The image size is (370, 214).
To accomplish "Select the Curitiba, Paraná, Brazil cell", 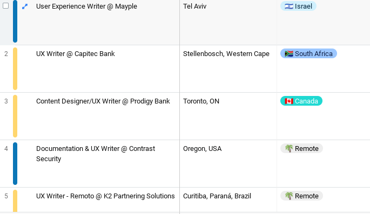I will pos(228,200).
